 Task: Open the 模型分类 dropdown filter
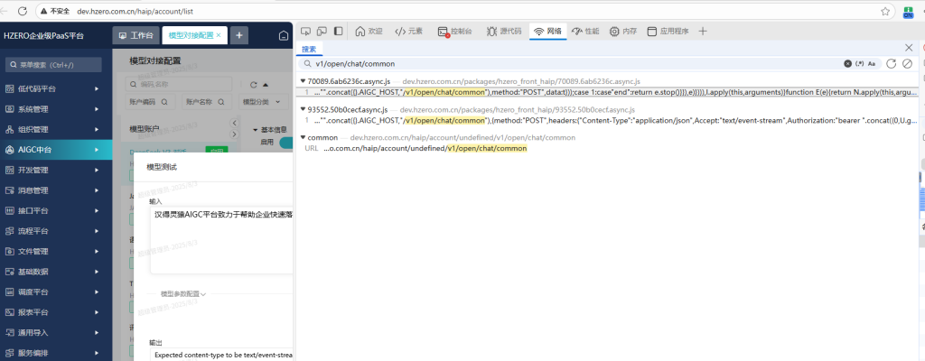(260, 102)
